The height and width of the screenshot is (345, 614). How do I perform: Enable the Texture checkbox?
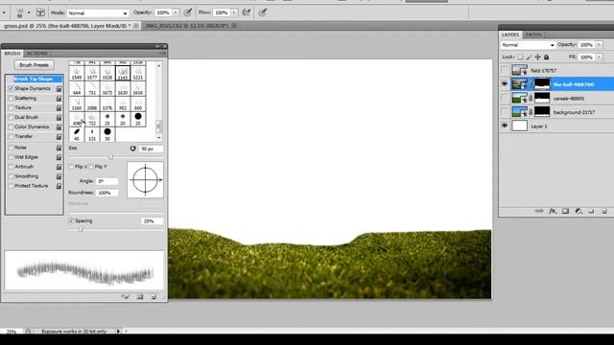[11, 107]
